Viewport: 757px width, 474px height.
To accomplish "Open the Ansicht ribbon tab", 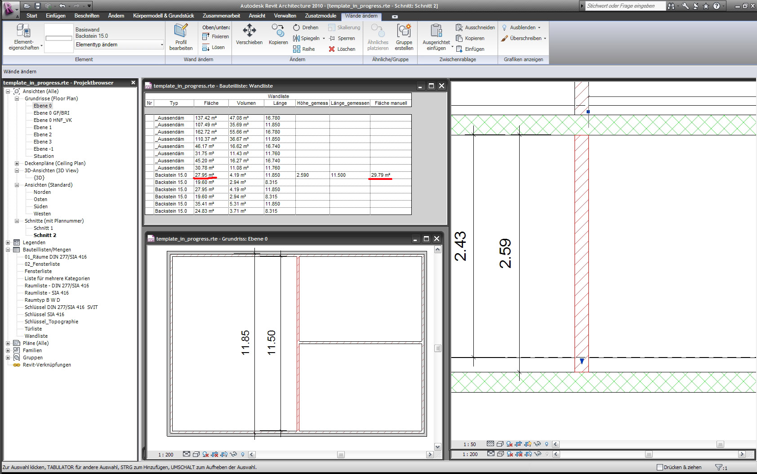I will pos(257,16).
